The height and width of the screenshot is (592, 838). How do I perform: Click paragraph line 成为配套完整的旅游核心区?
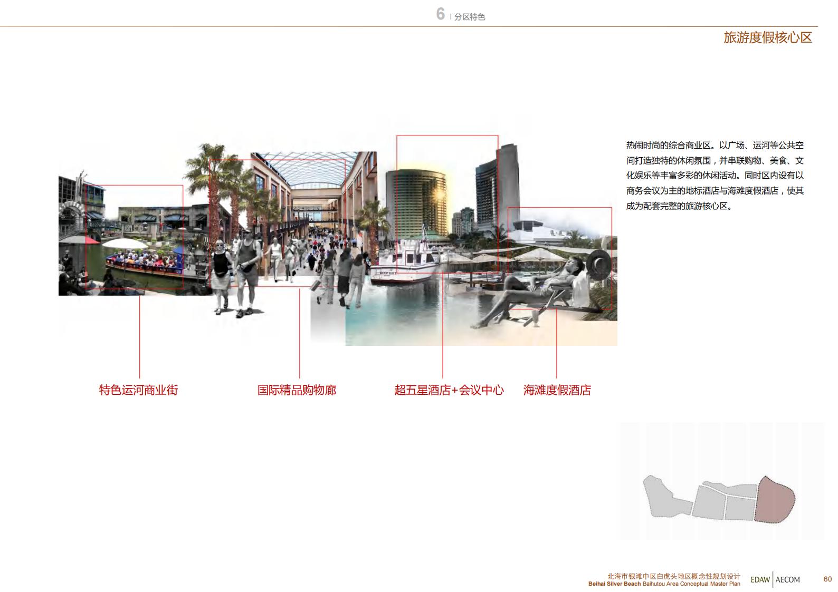[679, 206]
